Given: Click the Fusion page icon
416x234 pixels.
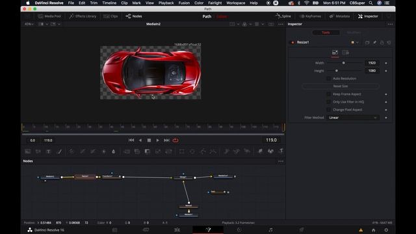Looking at the screenshot, I should (208, 229).
